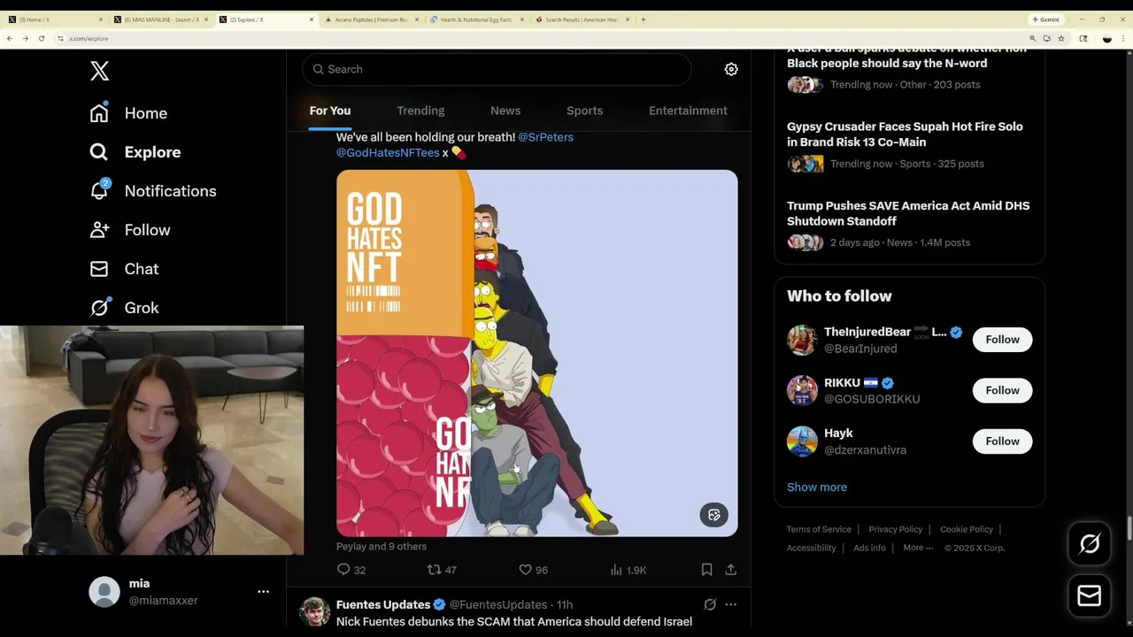The height and width of the screenshot is (637, 1133).
Task: Open Fuentes Updates profile avatar
Action: (x=314, y=611)
